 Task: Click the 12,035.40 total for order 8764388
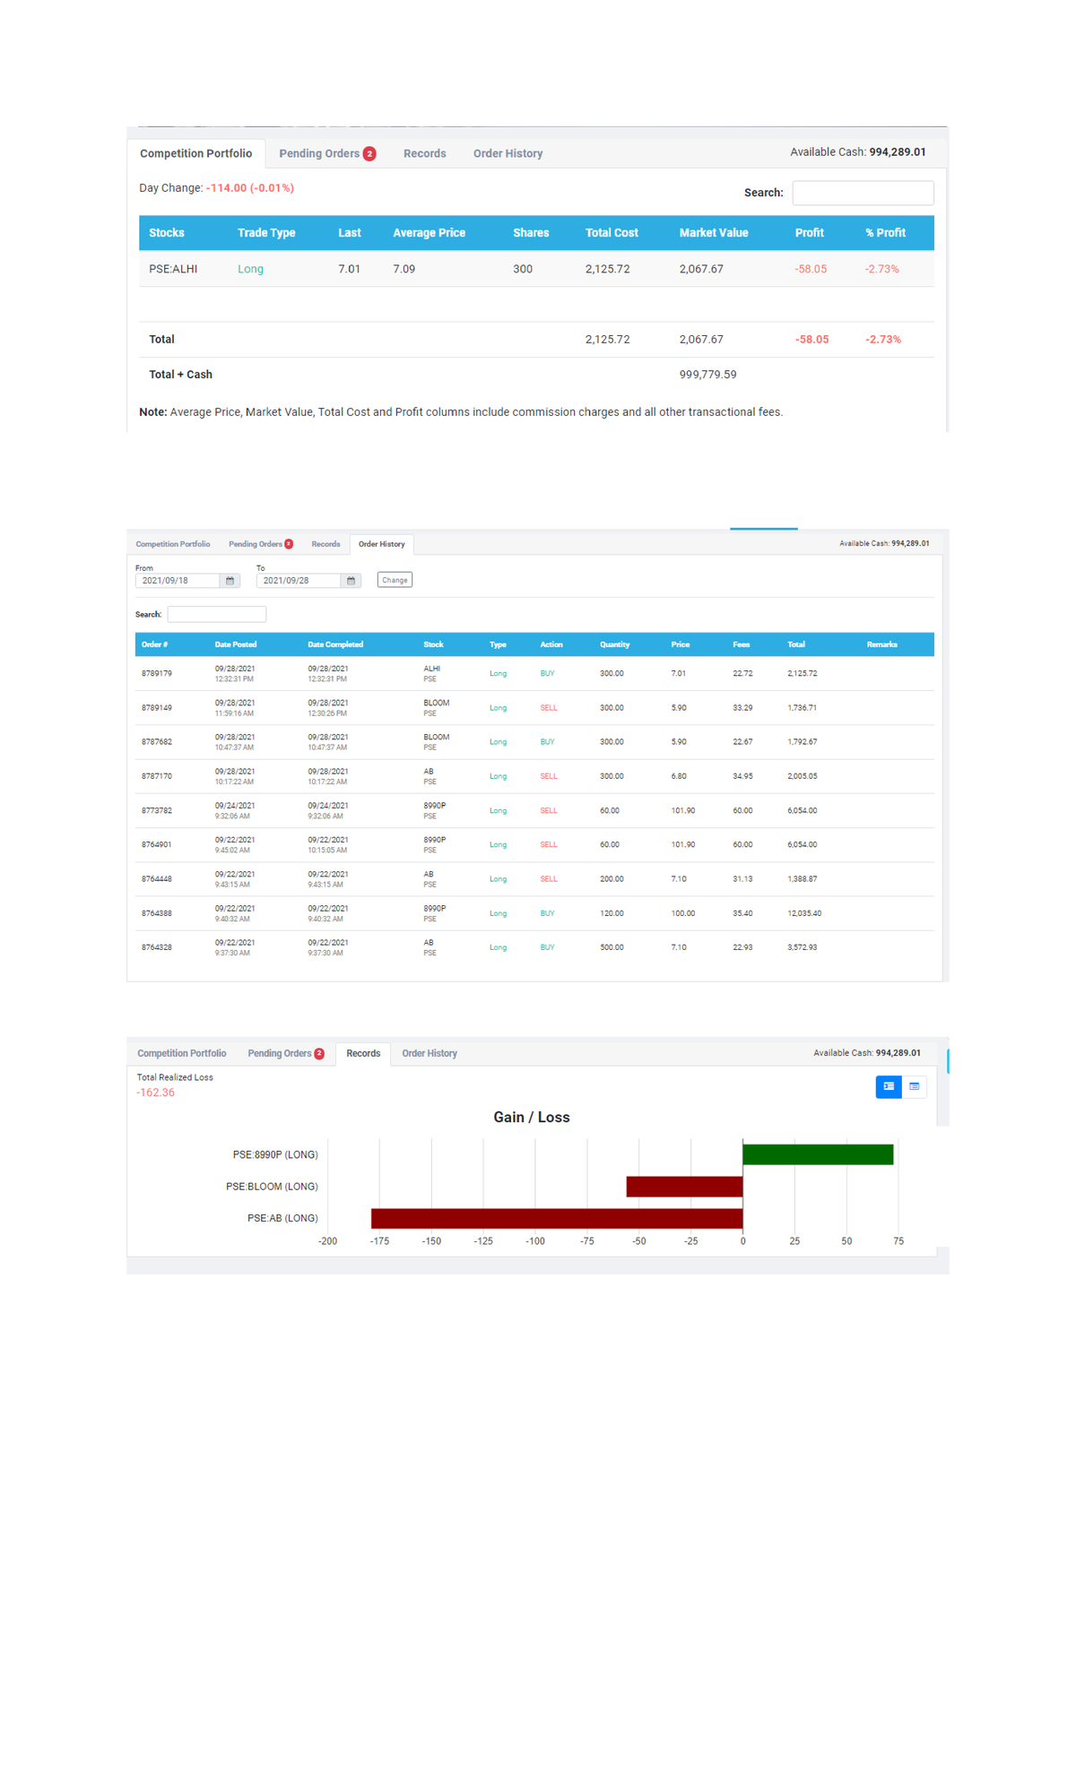(x=804, y=913)
